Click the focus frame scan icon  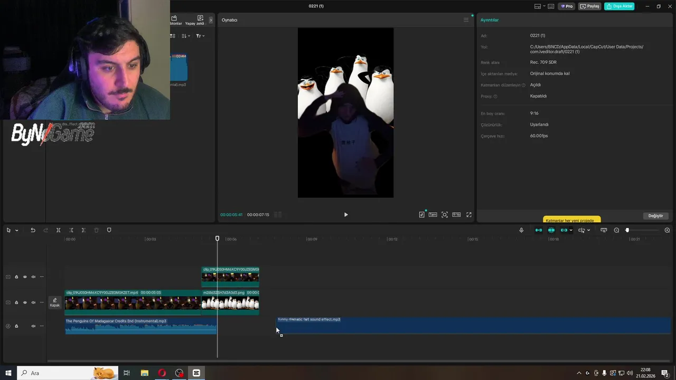445,215
